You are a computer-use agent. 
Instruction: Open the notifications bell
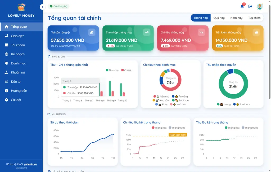[x=242, y=6]
